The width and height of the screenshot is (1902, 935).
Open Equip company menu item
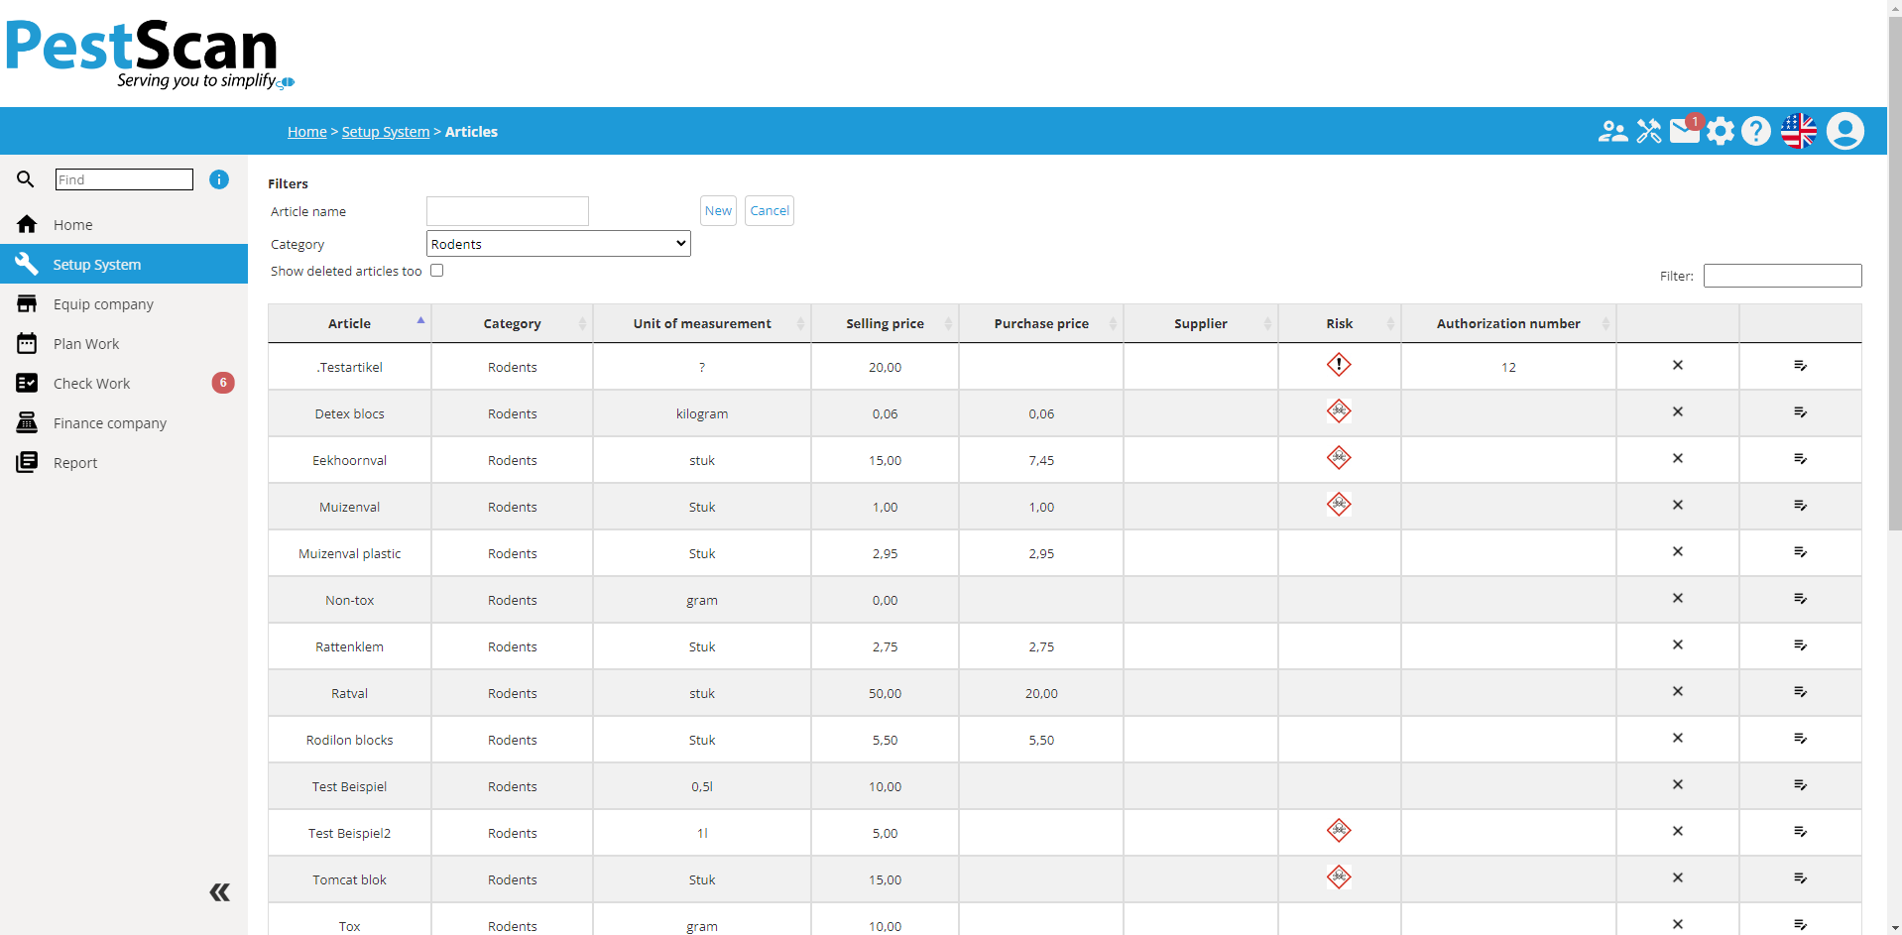124,304
